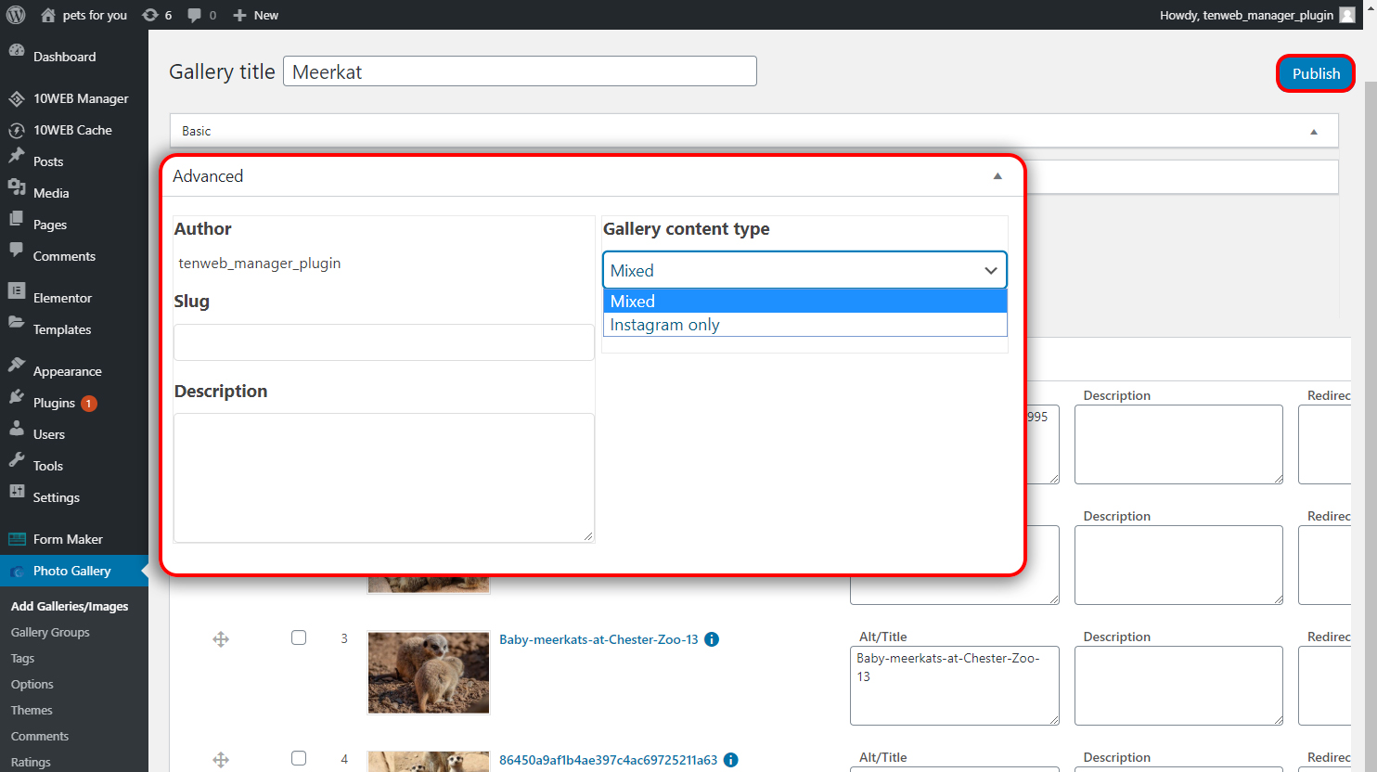
Task: Click the Description textarea for image 3
Action: click(1178, 686)
